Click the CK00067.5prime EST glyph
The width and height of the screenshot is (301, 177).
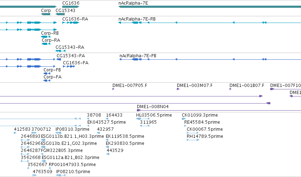(x=192, y=133)
